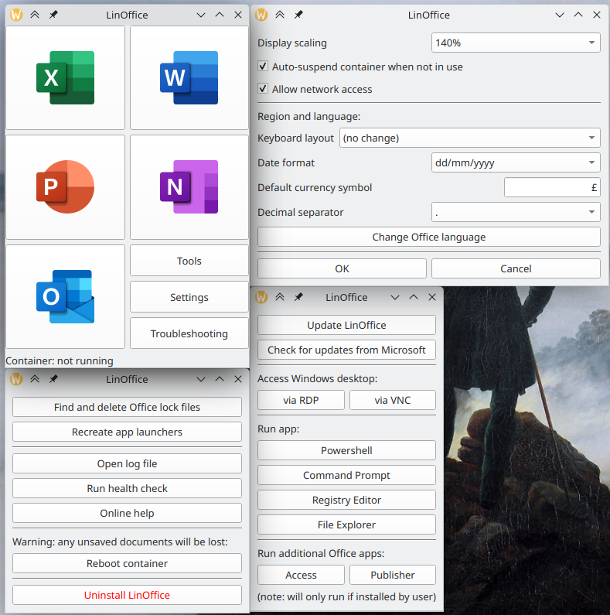Open Online help

127,513
